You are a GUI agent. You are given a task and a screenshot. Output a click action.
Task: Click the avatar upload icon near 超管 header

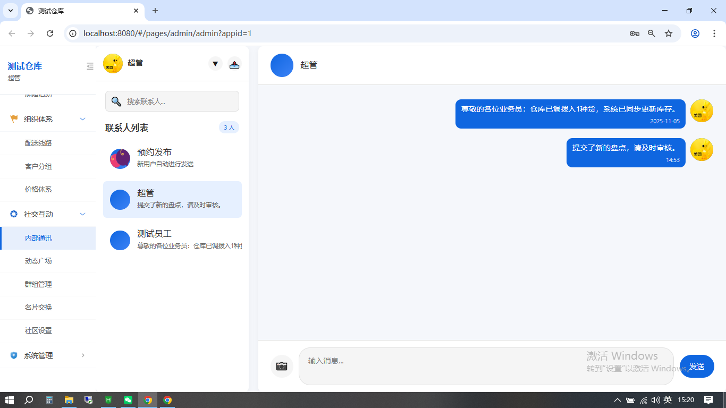coord(234,63)
